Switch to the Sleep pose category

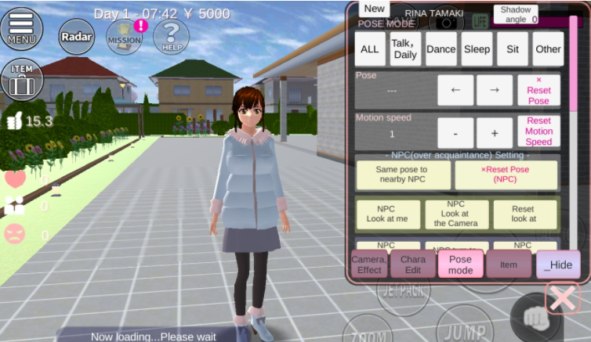[x=477, y=49]
